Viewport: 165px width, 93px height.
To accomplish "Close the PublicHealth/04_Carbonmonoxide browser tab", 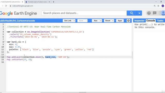I will click(22, 2).
